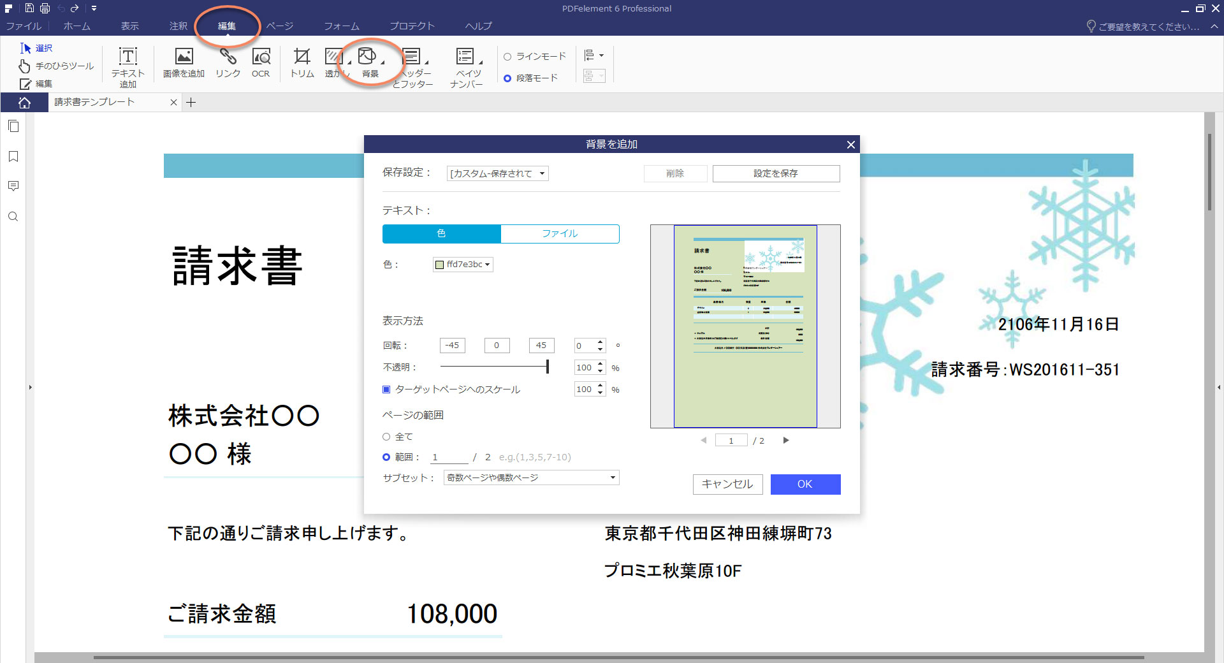Open the ファイル menu

24,26
